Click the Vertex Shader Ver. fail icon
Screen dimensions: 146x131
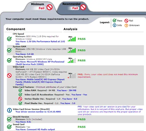[20, 99]
